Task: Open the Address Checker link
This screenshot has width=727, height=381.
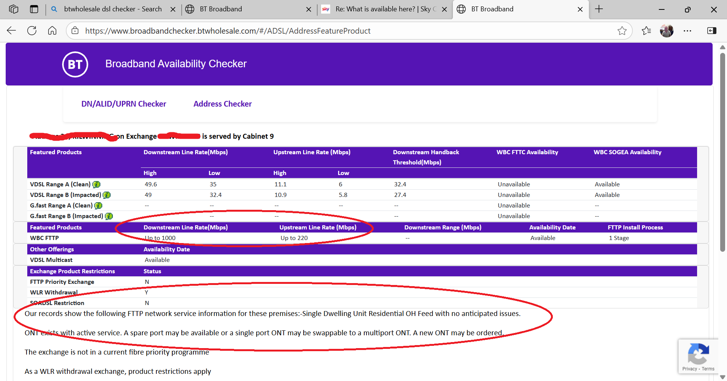Action: pyautogui.click(x=222, y=104)
